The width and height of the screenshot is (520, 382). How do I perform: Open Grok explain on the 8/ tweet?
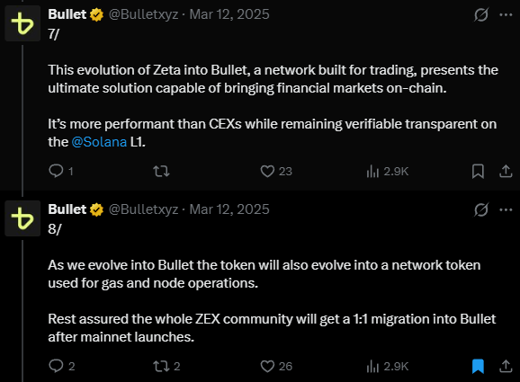481,209
